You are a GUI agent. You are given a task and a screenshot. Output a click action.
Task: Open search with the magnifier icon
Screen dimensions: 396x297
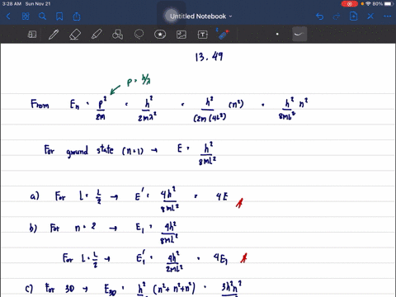pyautogui.click(x=42, y=16)
